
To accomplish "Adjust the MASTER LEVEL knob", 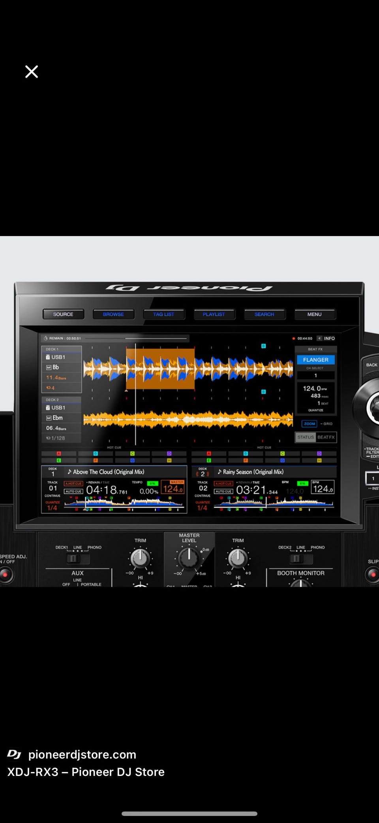I will coord(189,558).
